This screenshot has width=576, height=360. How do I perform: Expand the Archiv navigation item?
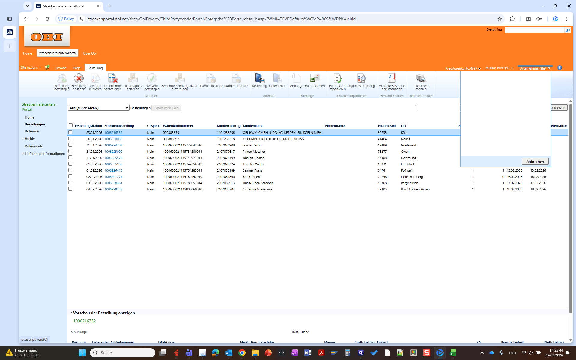23,139
